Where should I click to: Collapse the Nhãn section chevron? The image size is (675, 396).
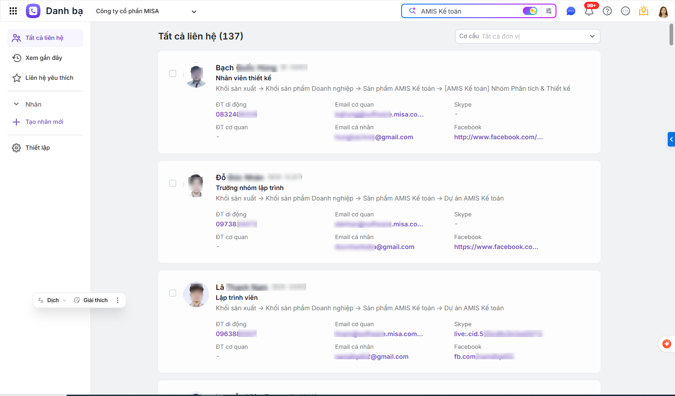(16, 104)
